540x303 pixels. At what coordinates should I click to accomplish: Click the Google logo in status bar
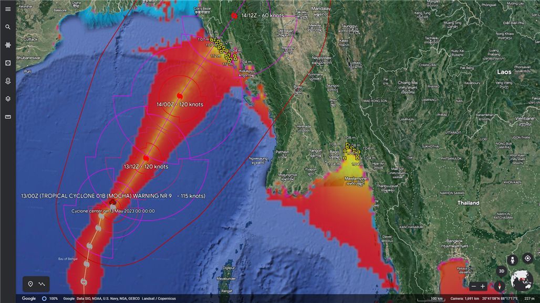click(x=29, y=298)
